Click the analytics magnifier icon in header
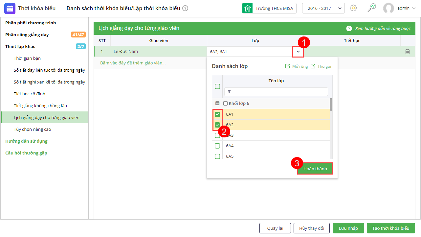The width and height of the screenshot is (421, 237). pyautogui.click(x=371, y=8)
